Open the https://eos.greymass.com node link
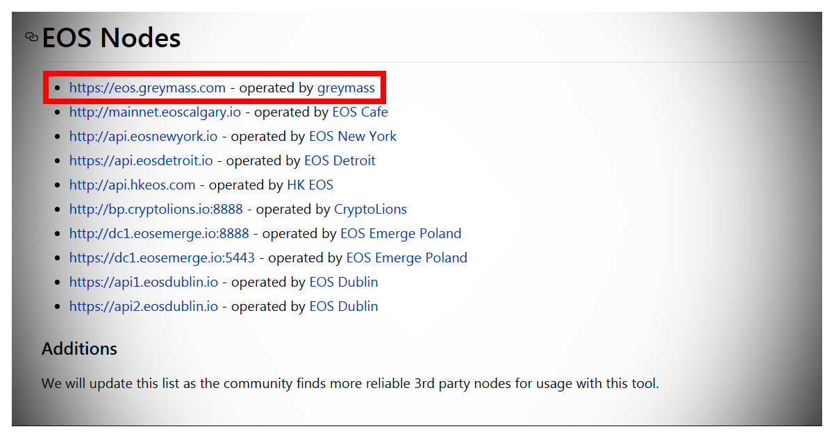Viewport: 834px width, 438px height. (x=147, y=88)
